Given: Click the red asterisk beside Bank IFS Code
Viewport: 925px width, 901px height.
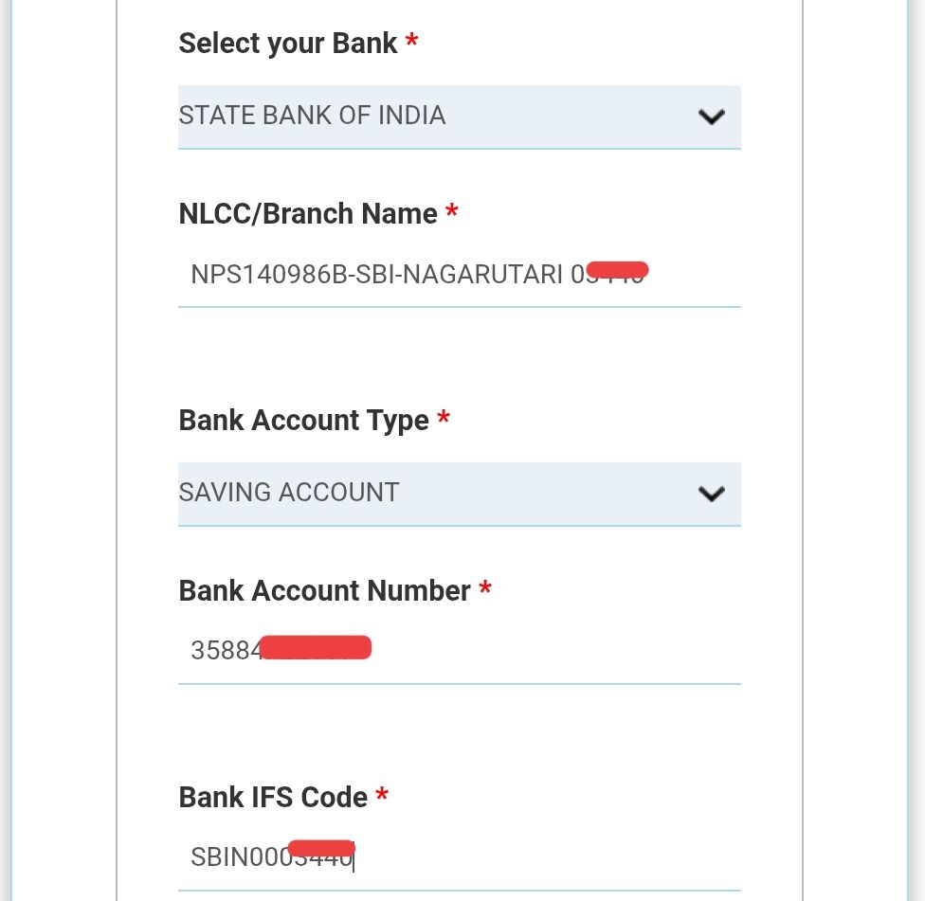Looking at the screenshot, I should tap(382, 795).
